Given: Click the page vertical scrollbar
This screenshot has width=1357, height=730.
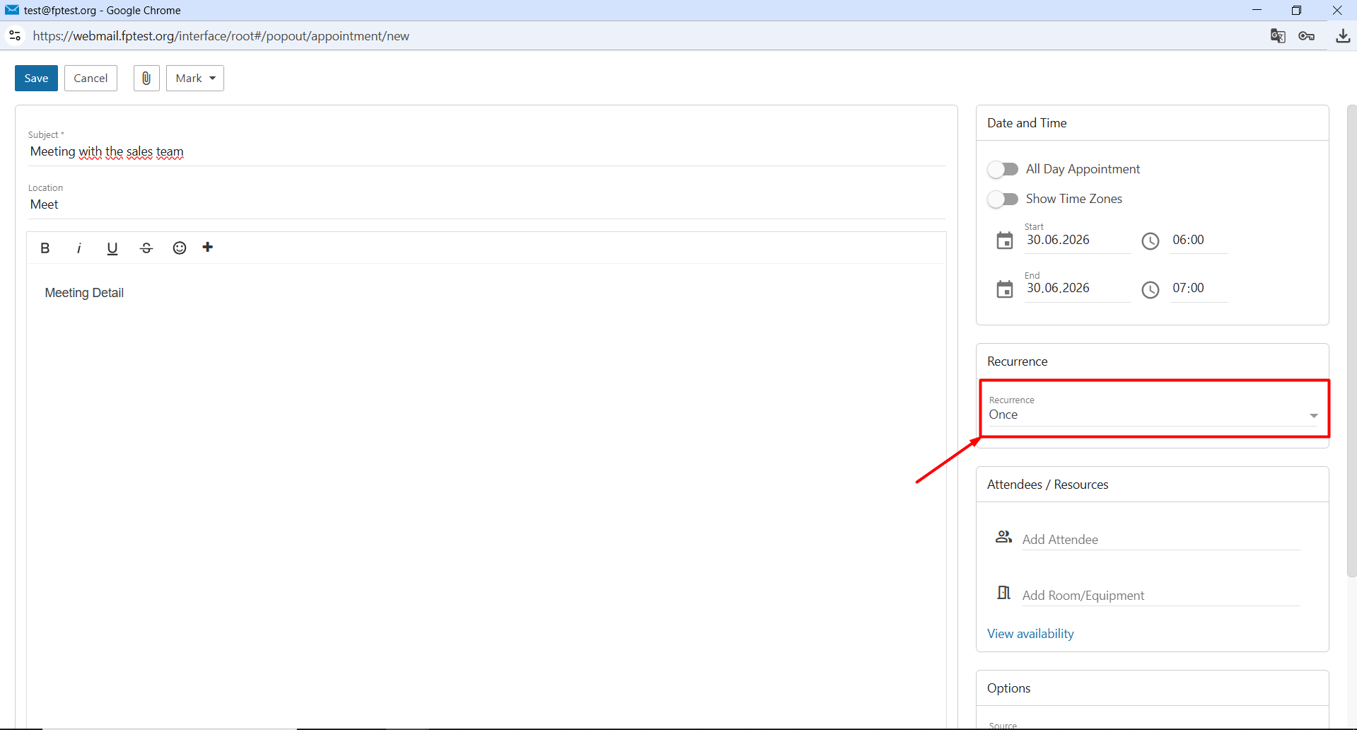Looking at the screenshot, I should (1351, 341).
